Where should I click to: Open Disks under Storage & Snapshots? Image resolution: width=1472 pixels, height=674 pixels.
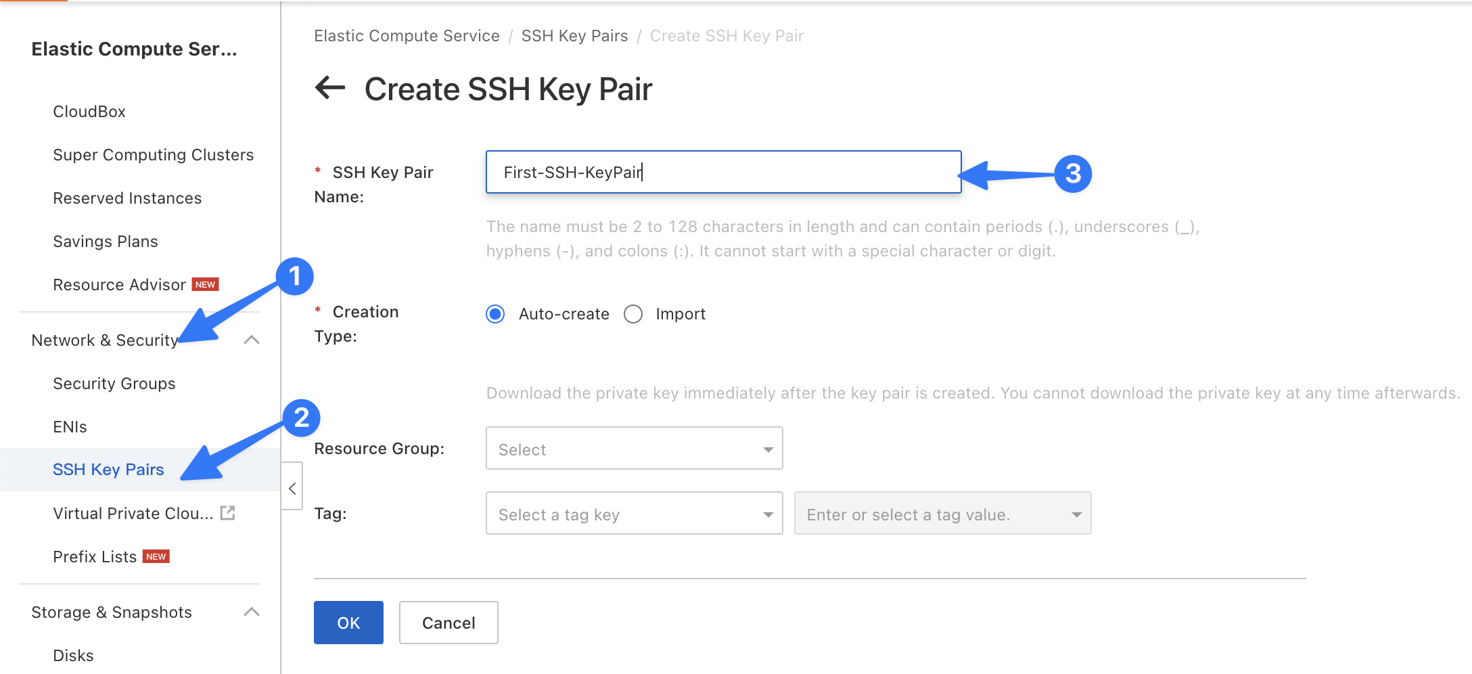pos(73,656)
